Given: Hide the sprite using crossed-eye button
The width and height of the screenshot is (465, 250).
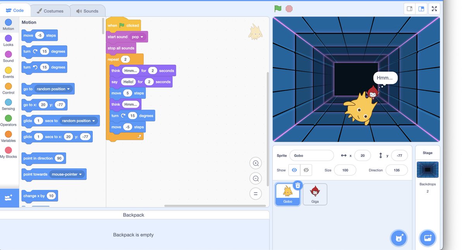Looking at the screenshot, I should tap(306, 170).
